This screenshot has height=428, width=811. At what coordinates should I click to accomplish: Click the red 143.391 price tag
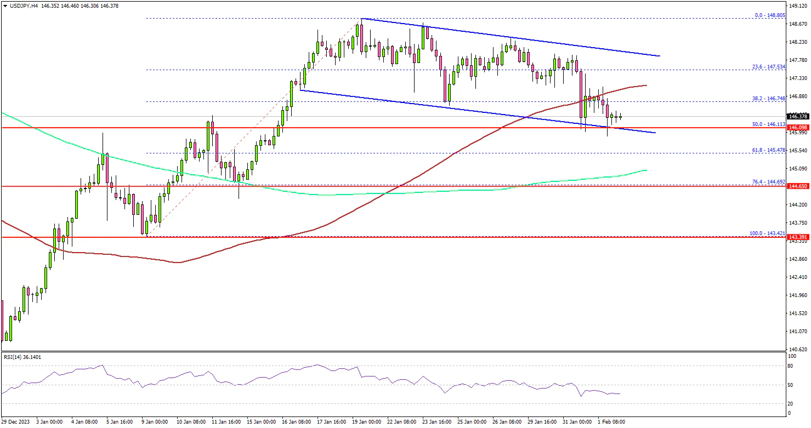pyautogui.click(x=797, y=237)
